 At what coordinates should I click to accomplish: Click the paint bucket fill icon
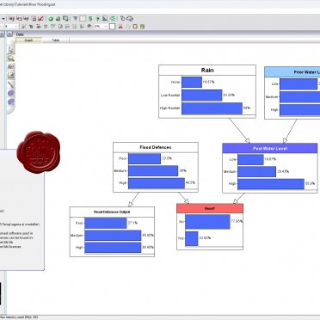pos(89,27)
